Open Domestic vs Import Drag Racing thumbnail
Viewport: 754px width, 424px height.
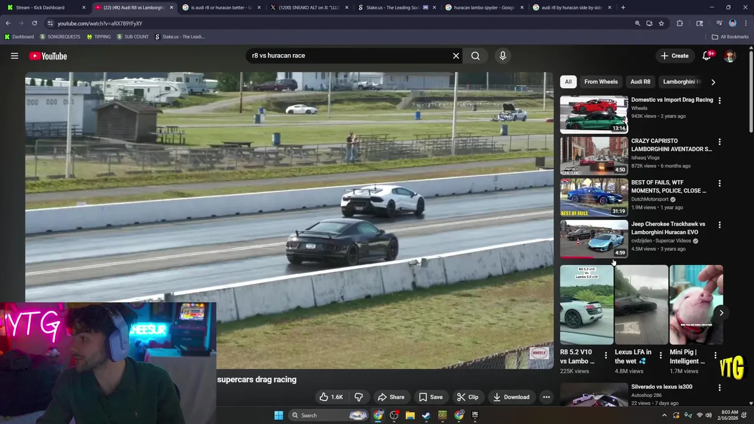tap(594, 114)
